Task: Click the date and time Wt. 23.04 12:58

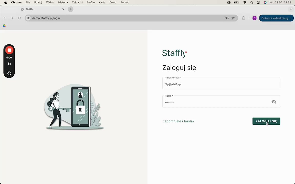Action: [x=280, y=3]
